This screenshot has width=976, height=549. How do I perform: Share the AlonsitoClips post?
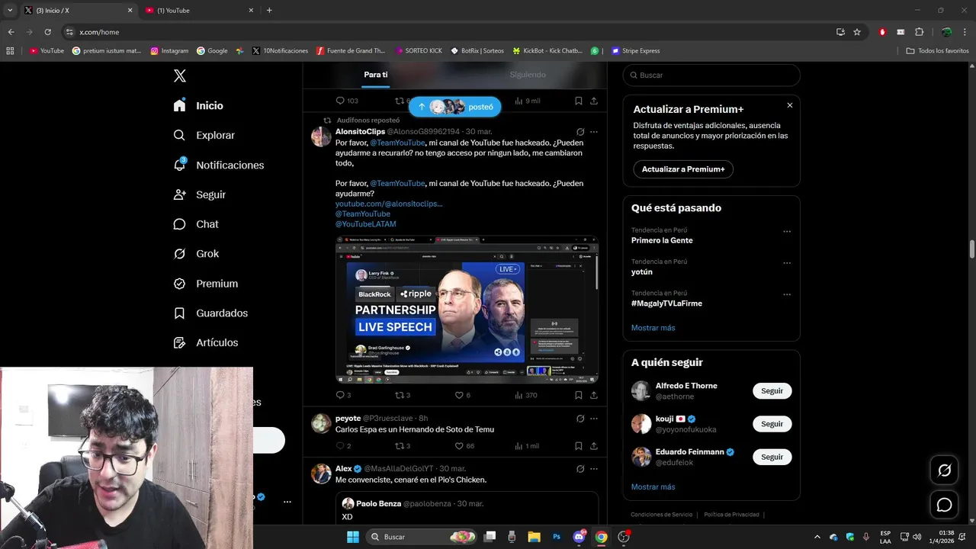pyautogui.click(x=594, y=395)
